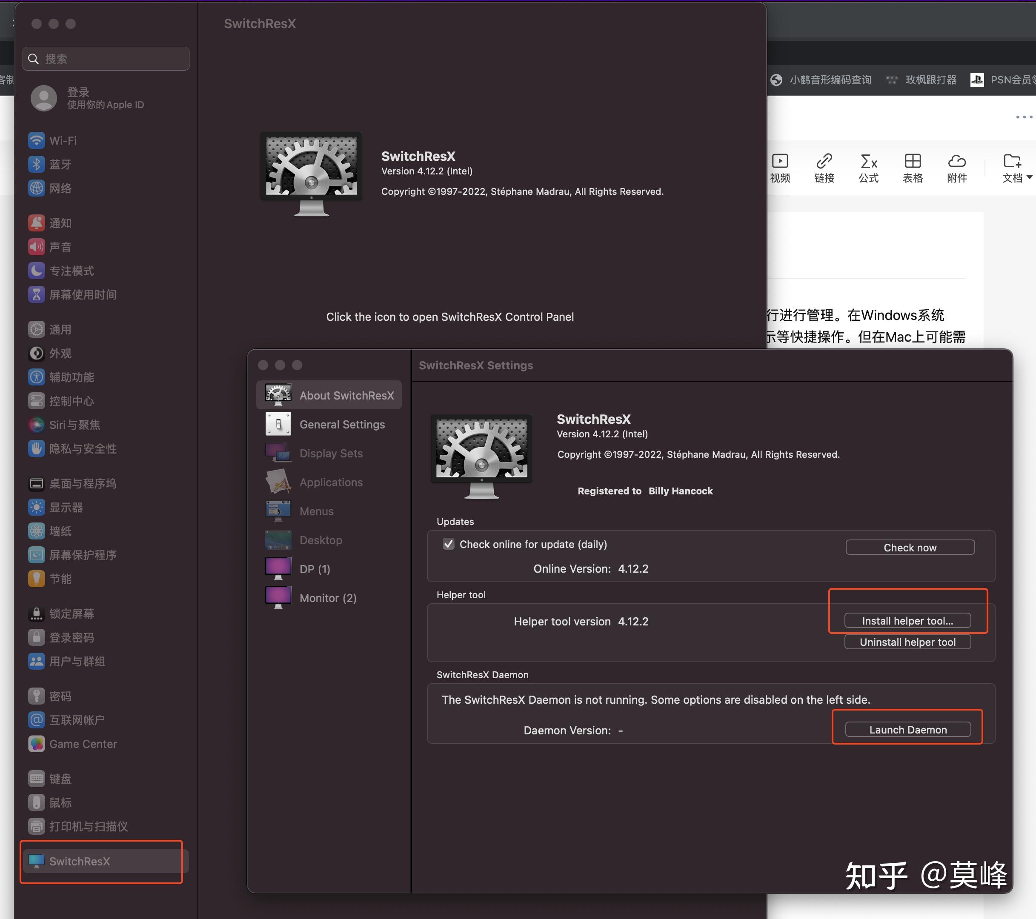Open PSN会员 bookmark in browser
1036x919 pixels.
(1002, 80)
